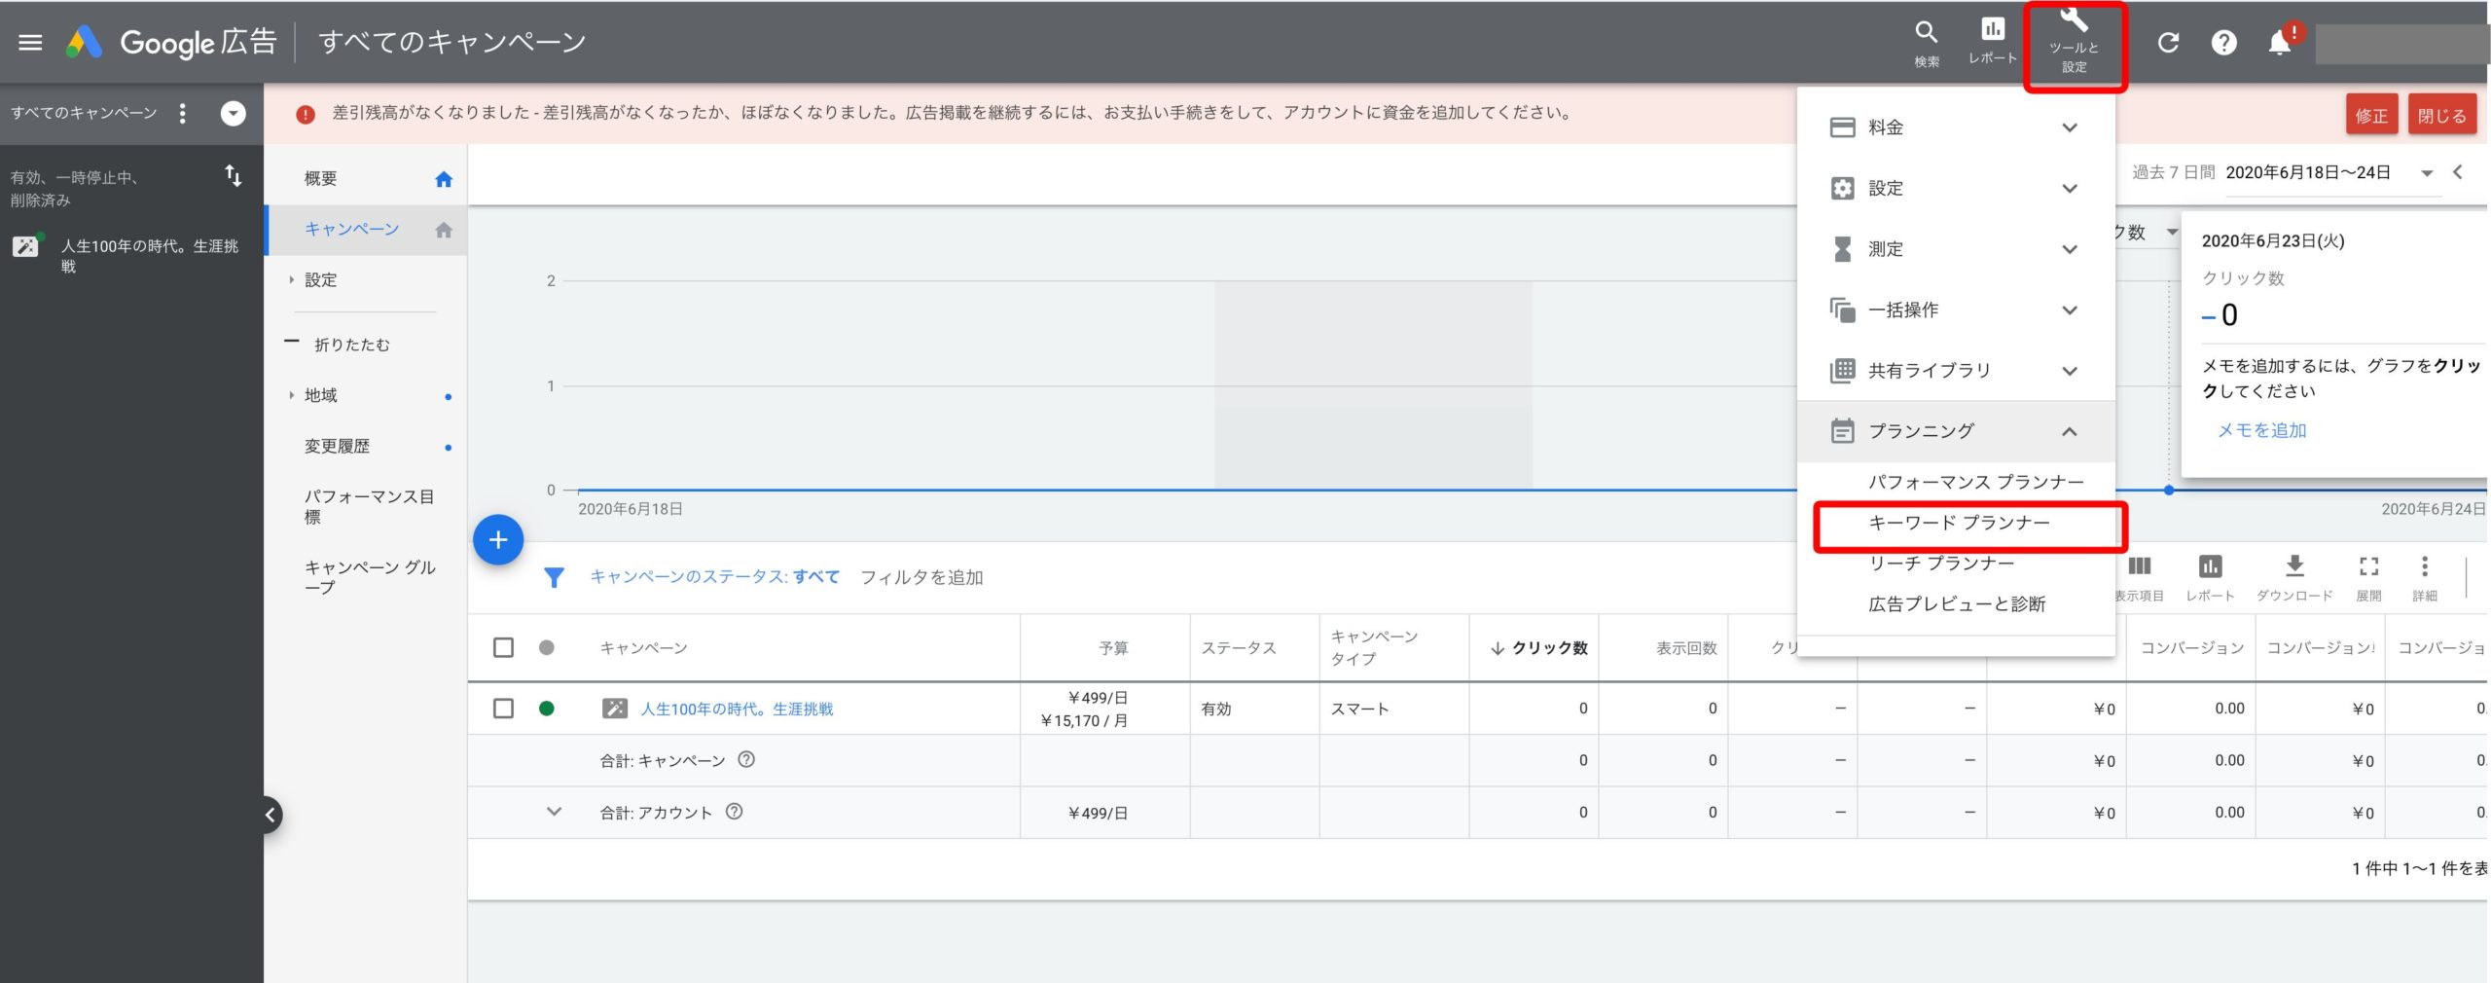
Task: Click the smart campaign icon in the table row
Action: tap(614, 709)
